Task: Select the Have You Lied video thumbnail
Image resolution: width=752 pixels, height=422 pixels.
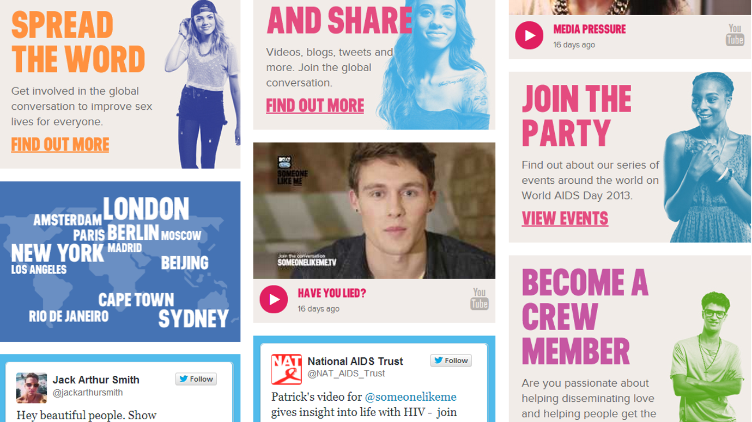Action: pyautogui.click(x=374, y=210)
